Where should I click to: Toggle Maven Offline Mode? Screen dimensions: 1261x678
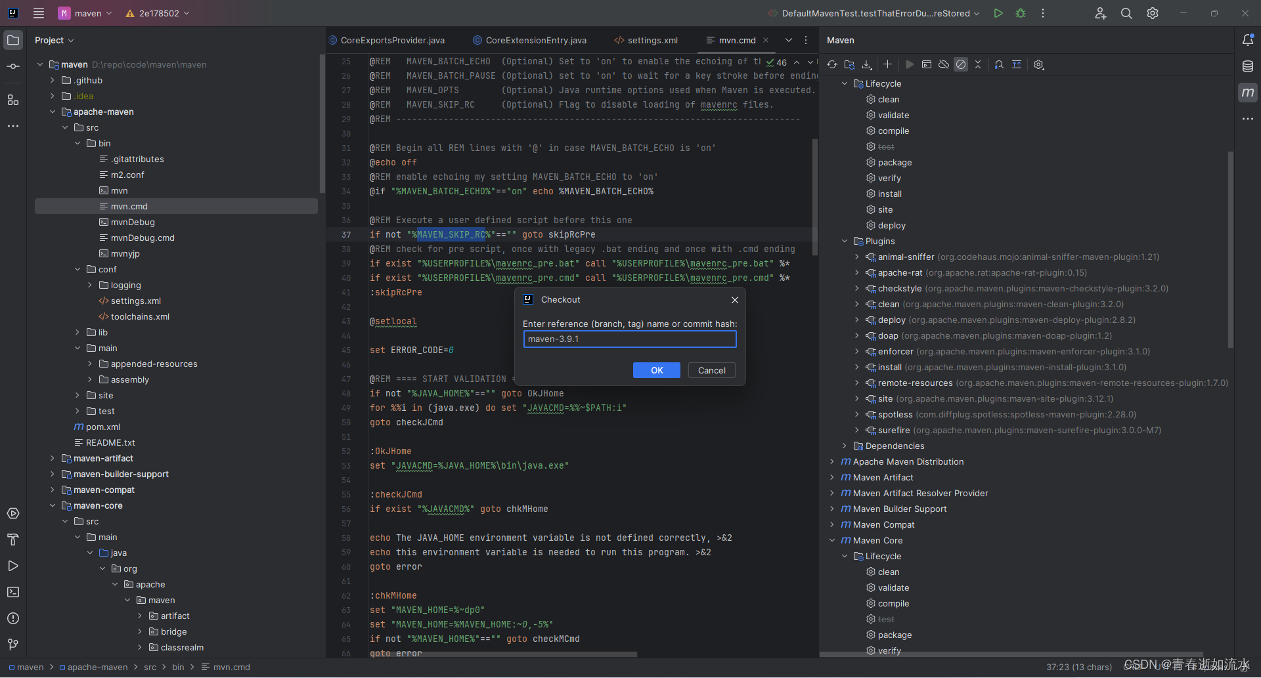(x=944, y=64)
